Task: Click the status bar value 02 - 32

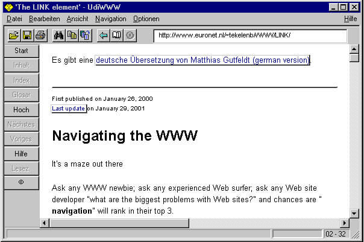Action: (336, 234)
